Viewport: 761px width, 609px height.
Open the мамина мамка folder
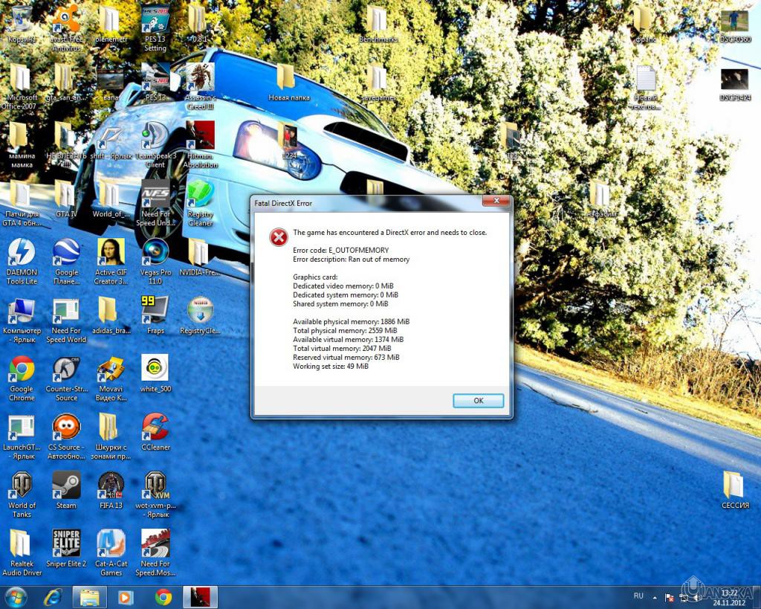tap(22, 145)
